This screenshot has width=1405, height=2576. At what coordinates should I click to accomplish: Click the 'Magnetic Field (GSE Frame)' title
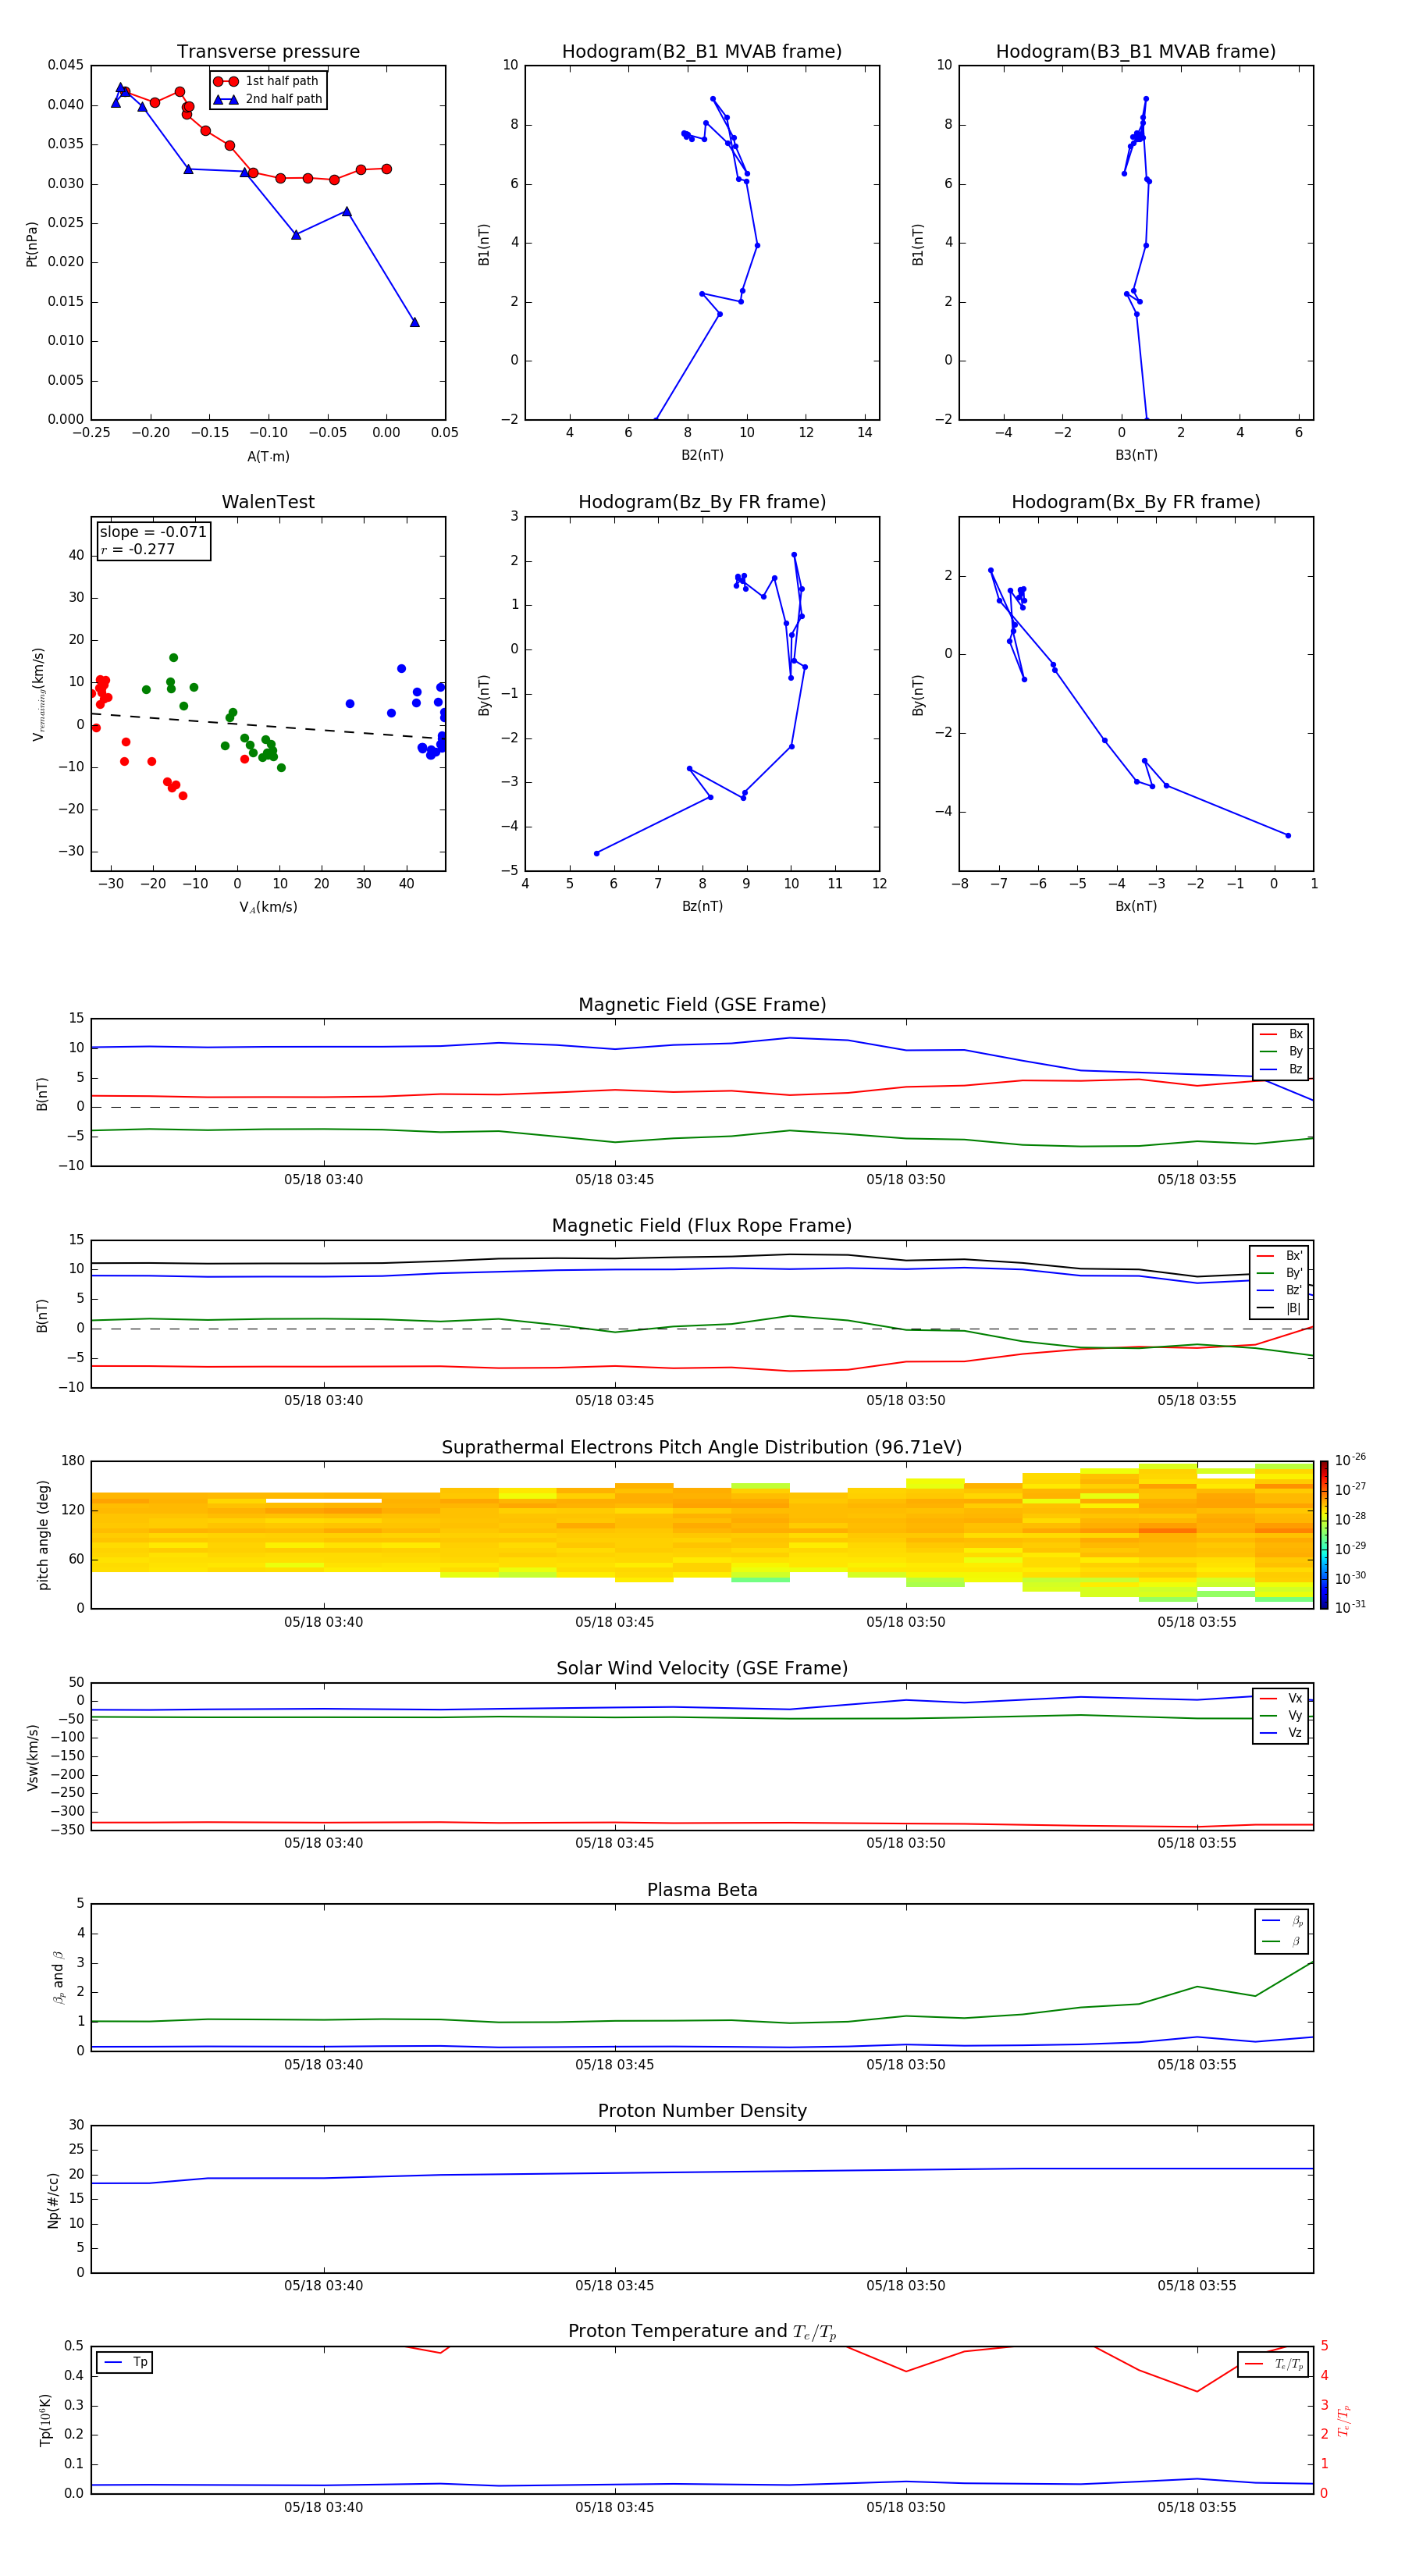click(x=702, y=1005)
